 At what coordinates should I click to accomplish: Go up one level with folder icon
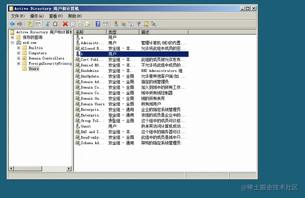point(30,24)
